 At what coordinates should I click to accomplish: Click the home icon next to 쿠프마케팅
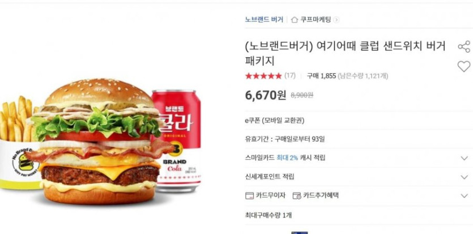(295, 20)
